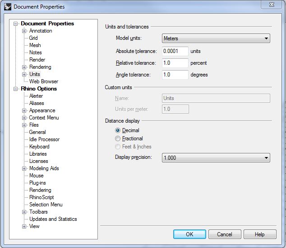This screenshot has width=286, height=248.
Task: Open the General options page
Action: click(37, 132)
